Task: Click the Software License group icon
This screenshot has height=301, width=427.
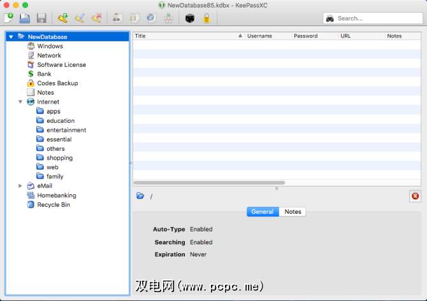Action: [31, 65]
